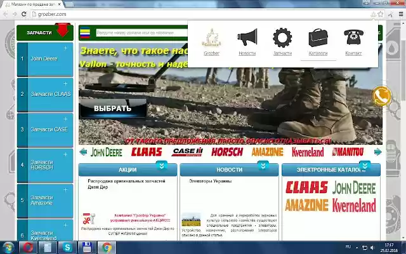Select John Deere parts menu item

pos(45,59)
